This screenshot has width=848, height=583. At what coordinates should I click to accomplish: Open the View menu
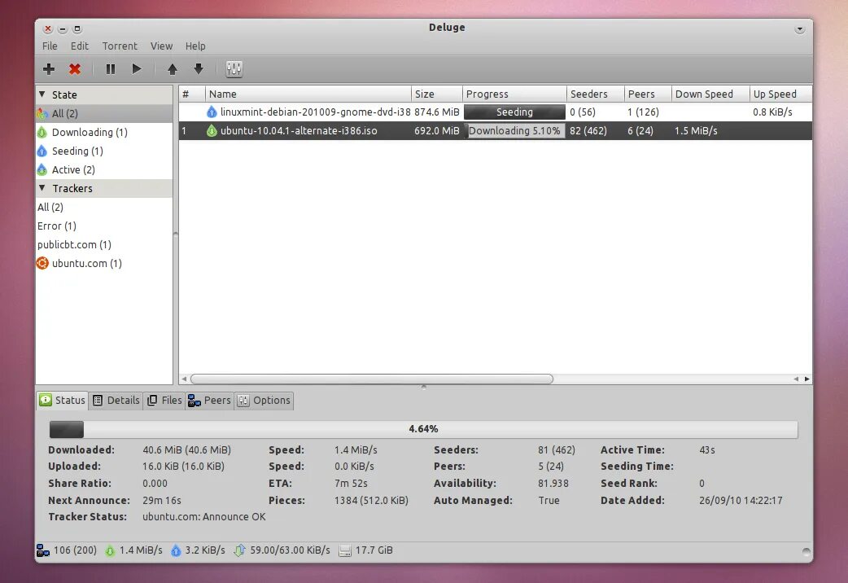pyautogui.click(x=161, y=46)
